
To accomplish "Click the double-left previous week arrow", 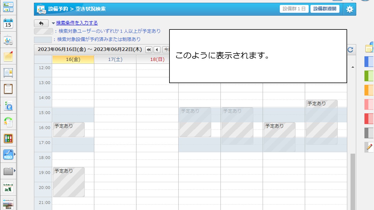I will point(149,50).
